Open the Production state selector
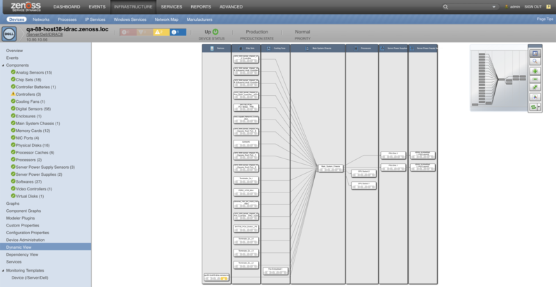 point(256,32)
